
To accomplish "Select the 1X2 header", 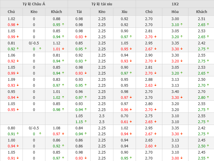I will pyautogui.click(x=175, y=4).
